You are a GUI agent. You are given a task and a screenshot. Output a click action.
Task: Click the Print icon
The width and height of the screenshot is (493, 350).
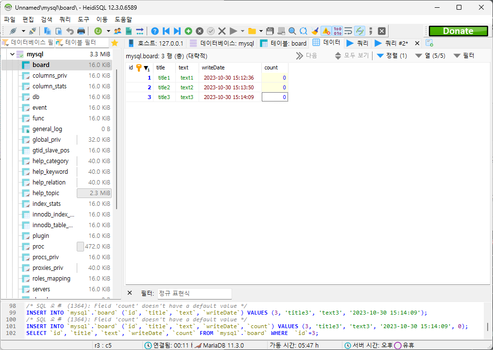[x=81, y=31]
